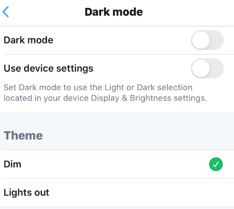The height and width of the screenshot is (209, 234).
Task: Tap the grey track of the Use device settings switch
Action: (x=216, y=68)
